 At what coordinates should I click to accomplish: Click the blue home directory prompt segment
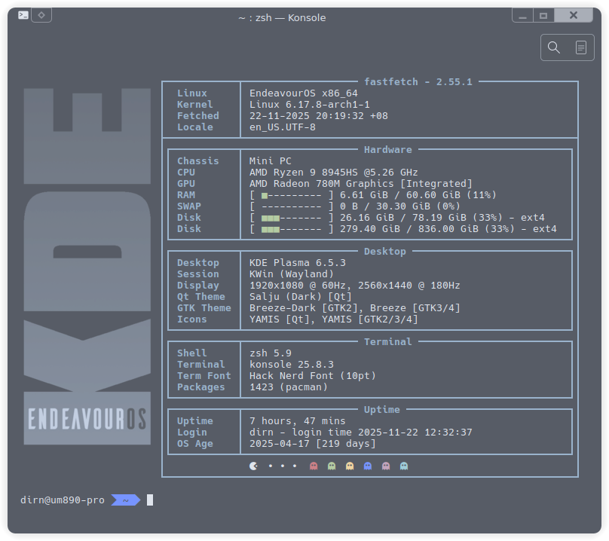(125, 500)
